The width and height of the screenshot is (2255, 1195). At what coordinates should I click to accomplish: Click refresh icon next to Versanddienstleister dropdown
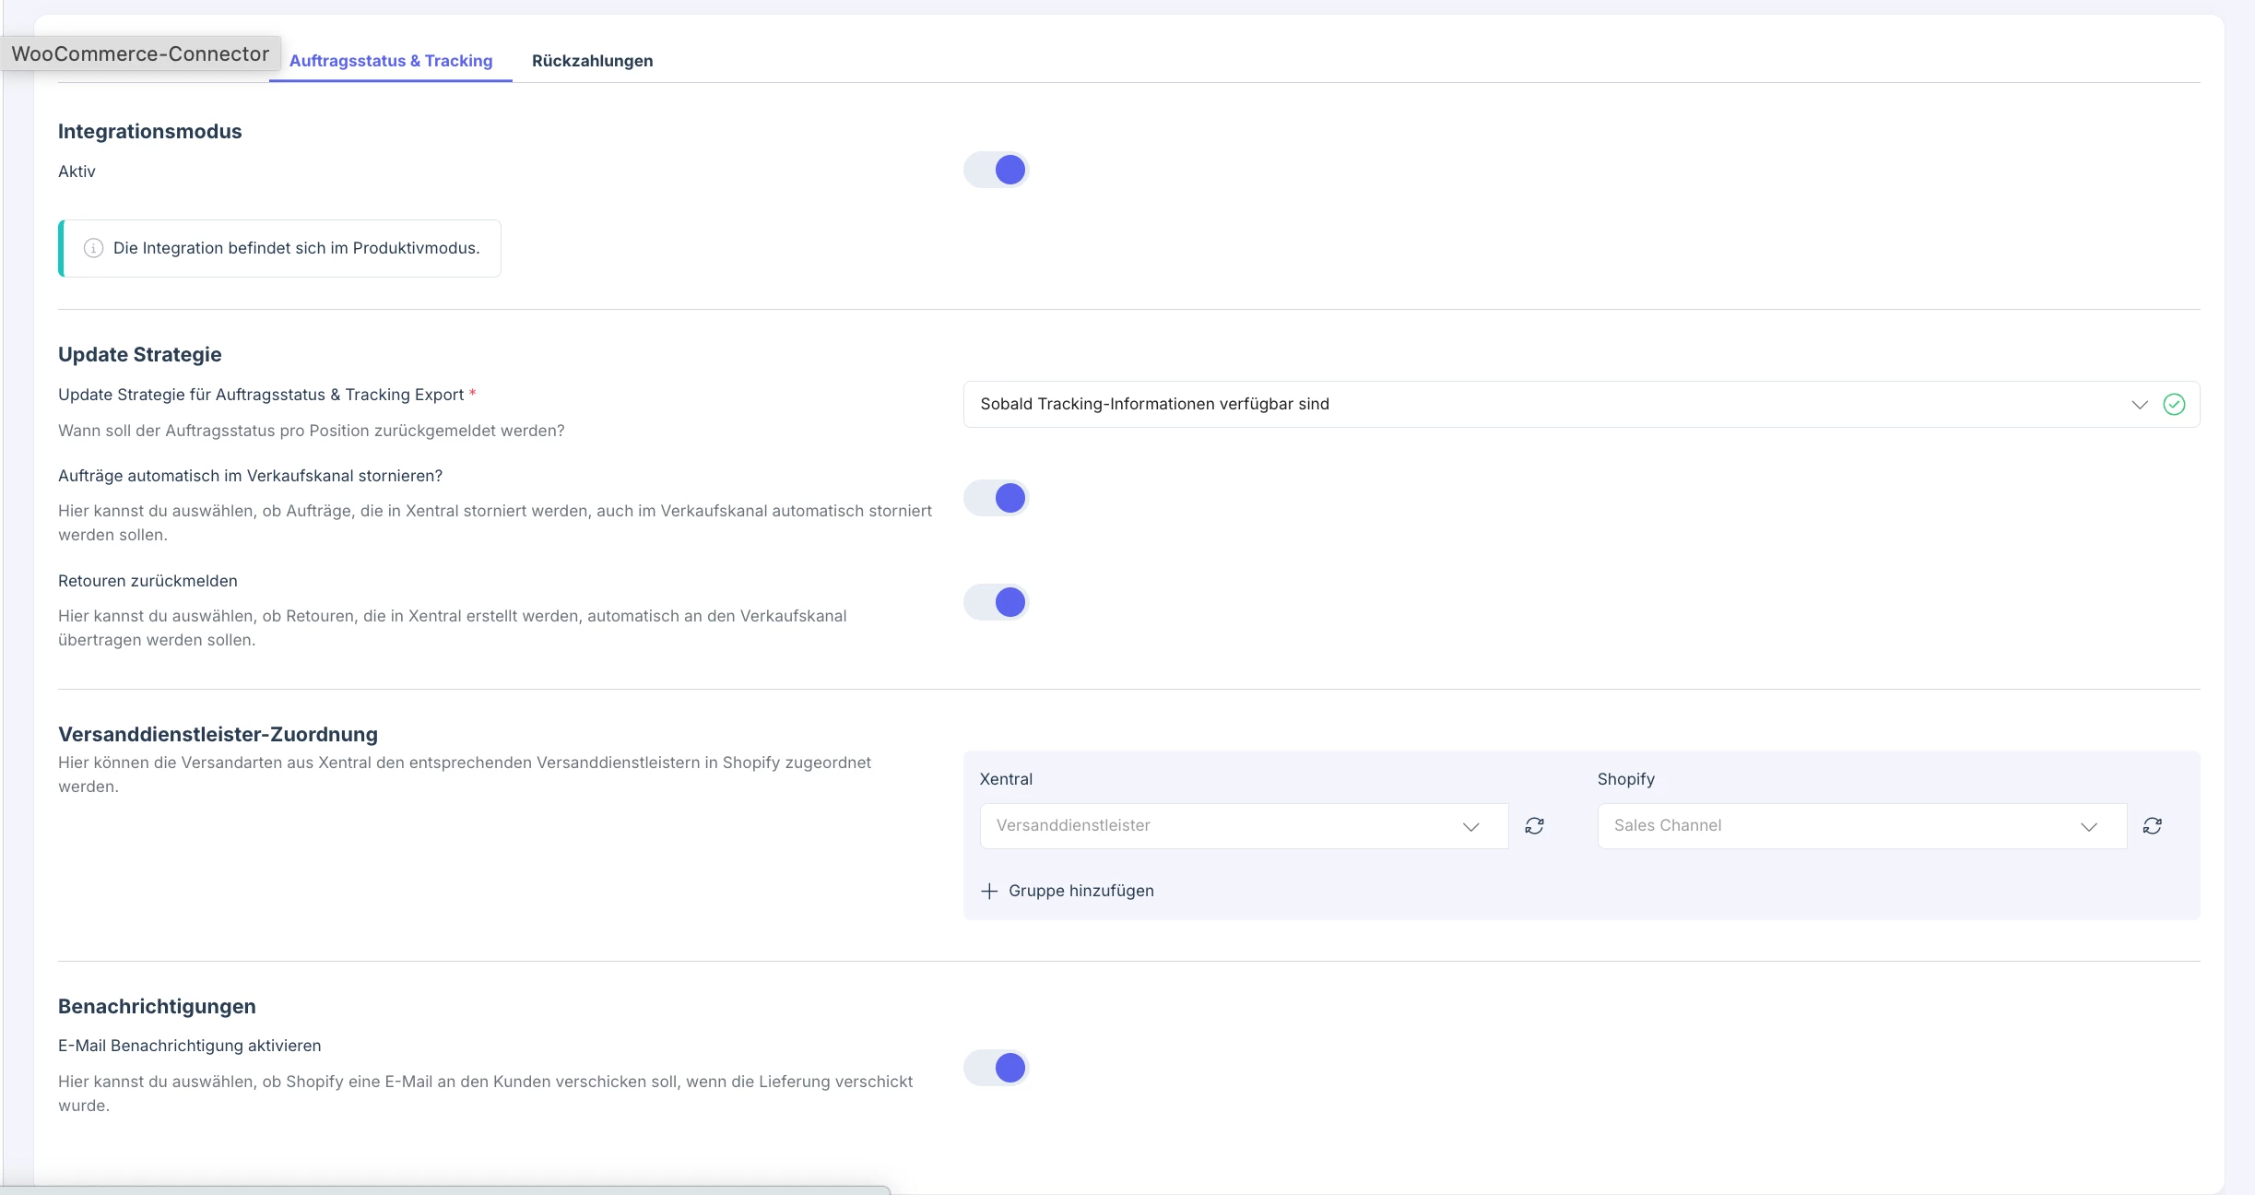(1534, 826)
